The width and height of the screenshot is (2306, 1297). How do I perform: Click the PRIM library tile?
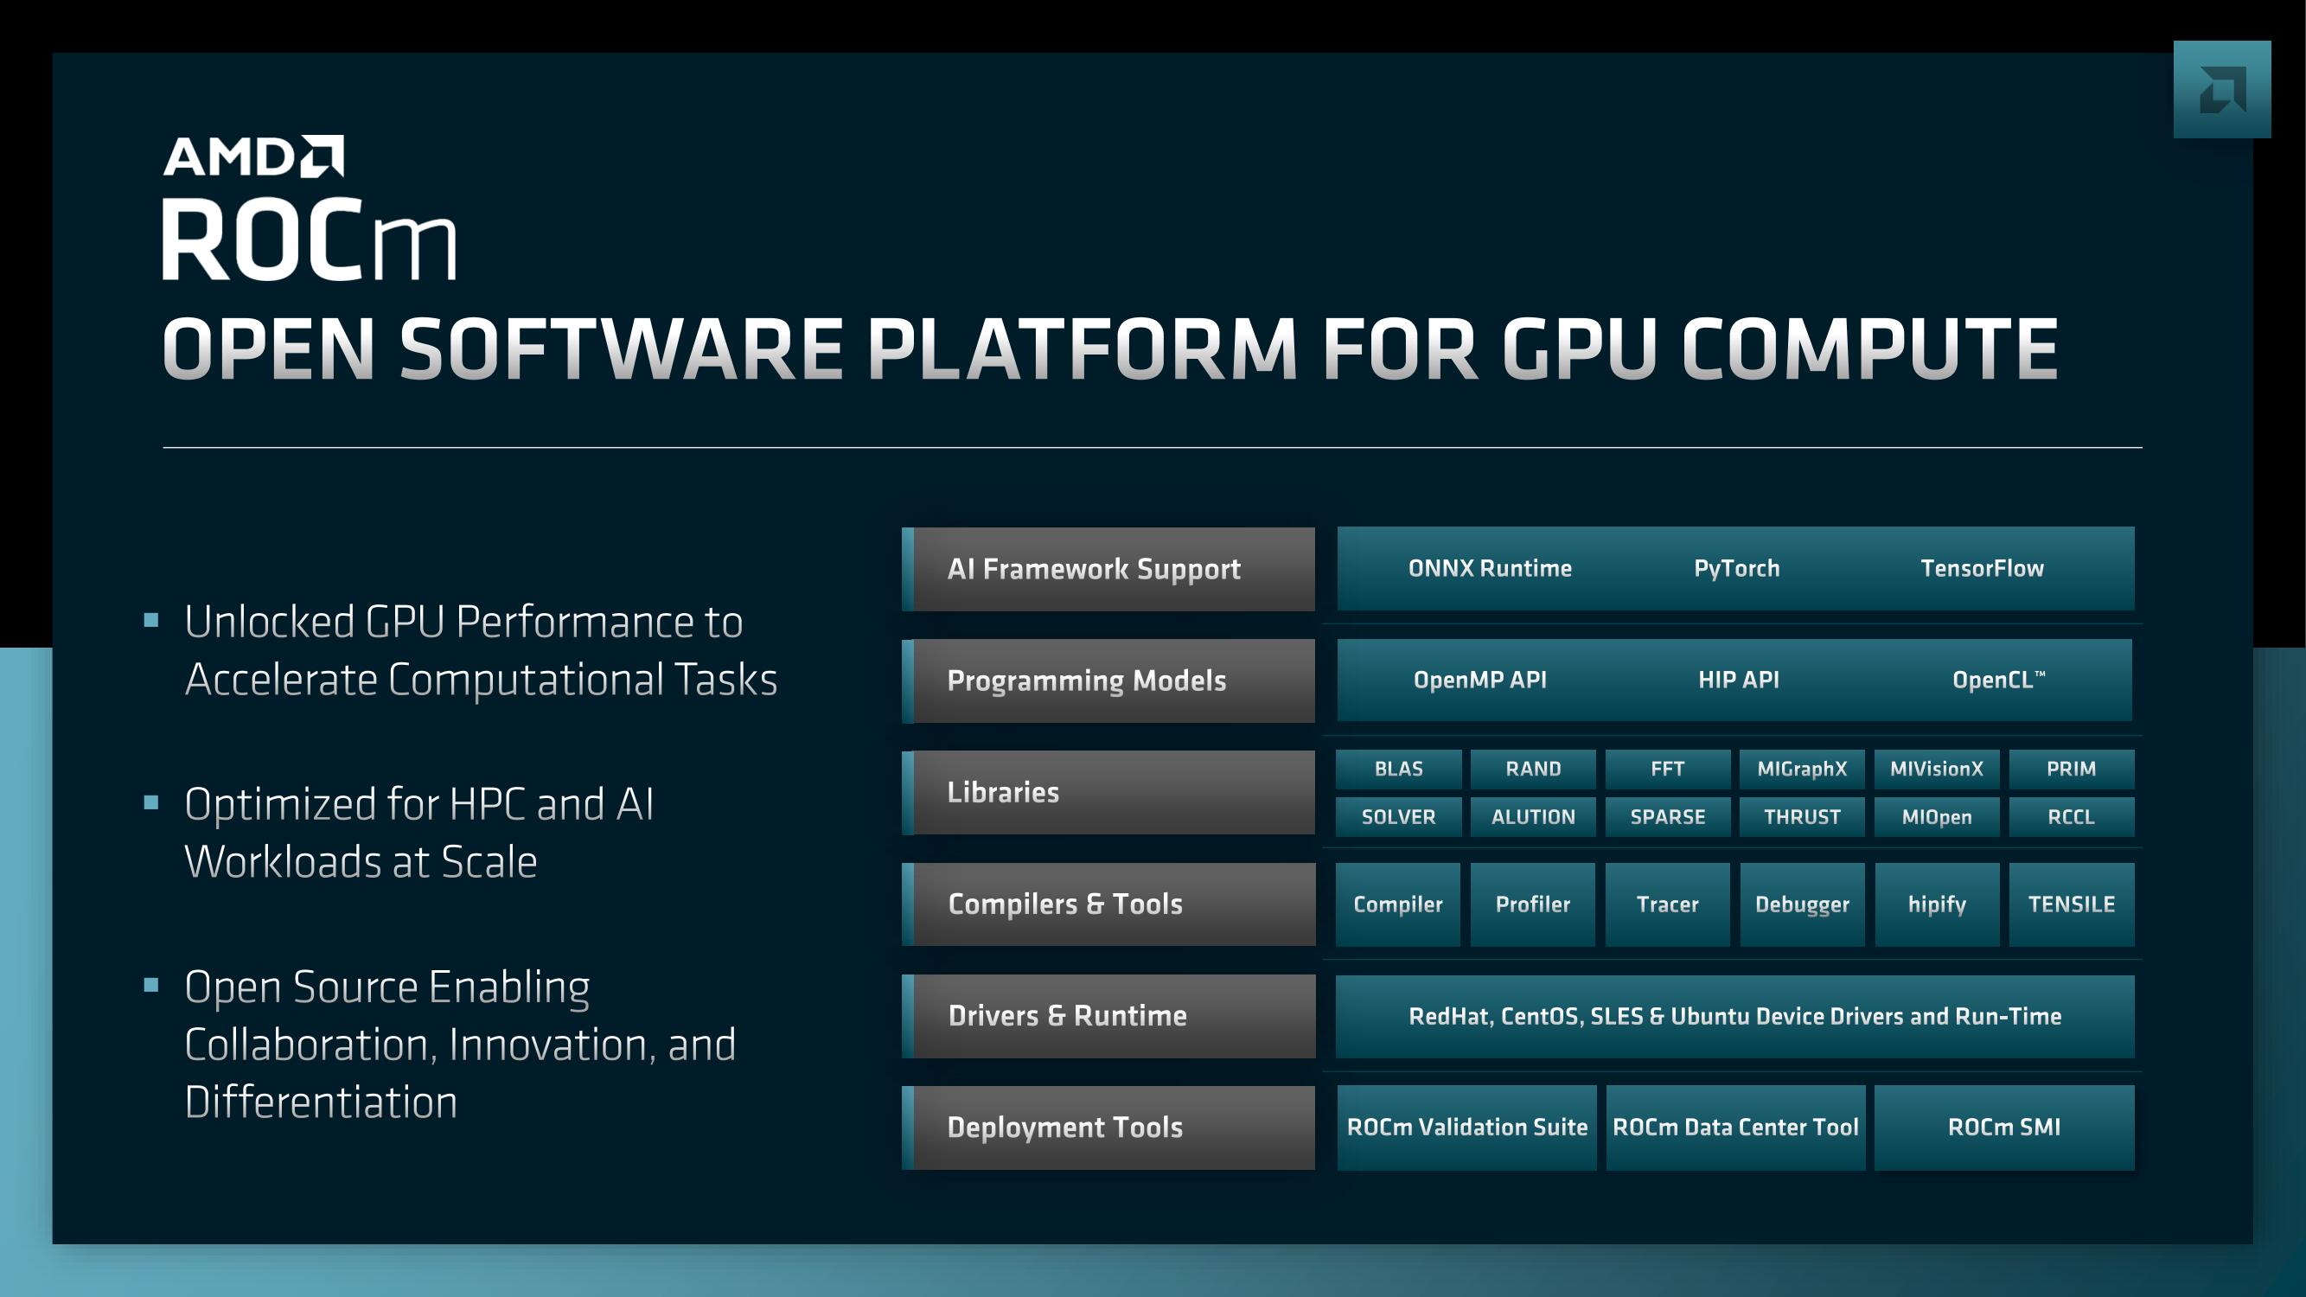pos(2072,769)
